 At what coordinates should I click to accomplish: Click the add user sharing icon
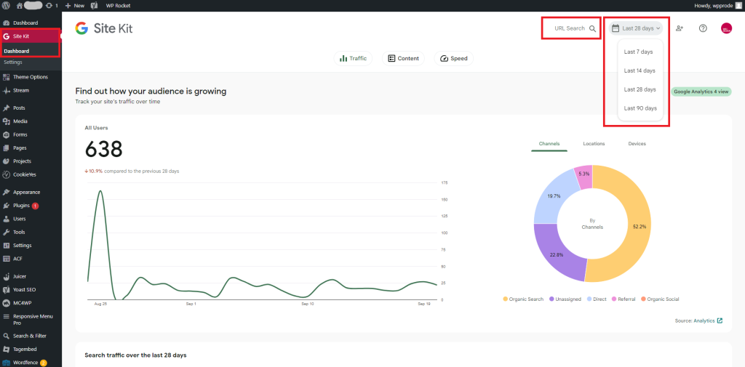[680, 28]
